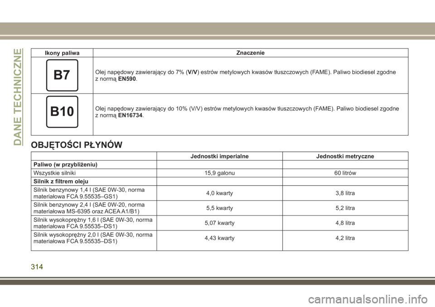Click the "Silnik benzynowy 2,4 l" row label

(89, 208)
